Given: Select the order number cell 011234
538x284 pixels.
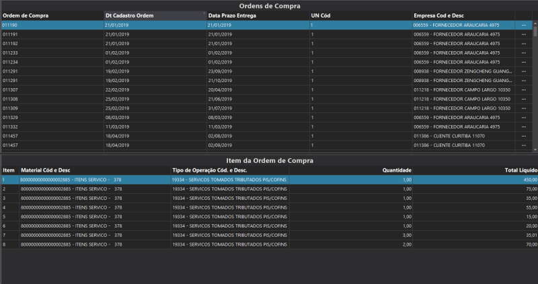Looking at the screenshot, I should tap(52, 62).
